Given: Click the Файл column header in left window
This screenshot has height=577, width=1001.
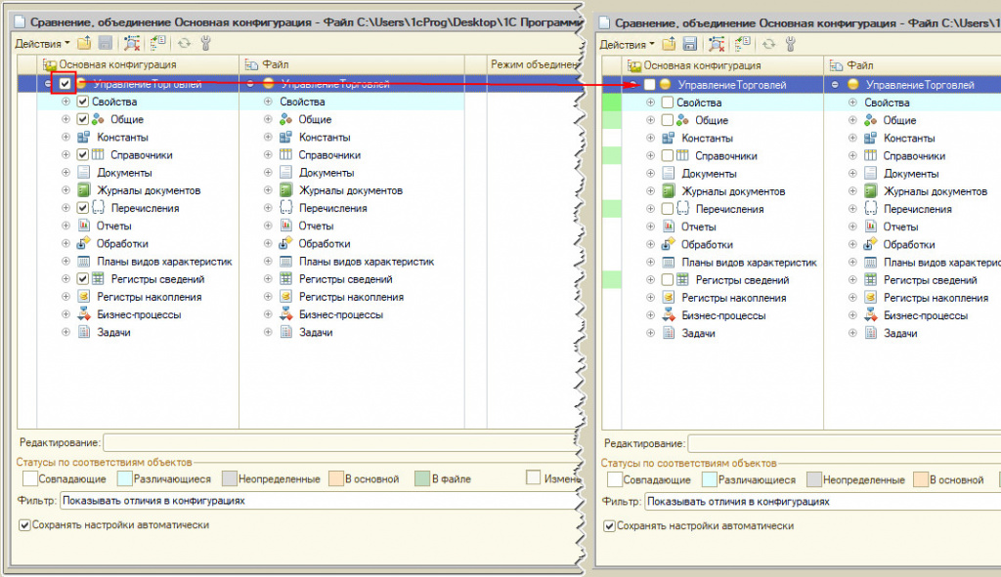Looking at the screenshot, I should click(352, 64).
